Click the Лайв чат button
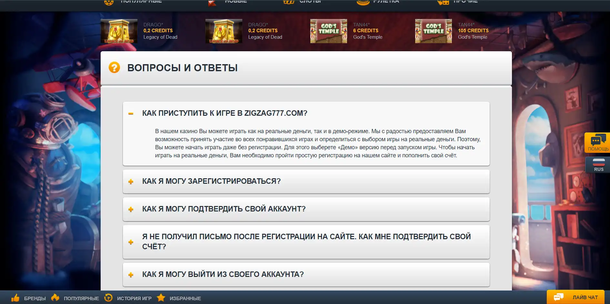 [x=585, y=297]
